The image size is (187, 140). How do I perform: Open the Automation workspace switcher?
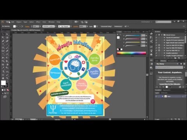coord(147,22)
